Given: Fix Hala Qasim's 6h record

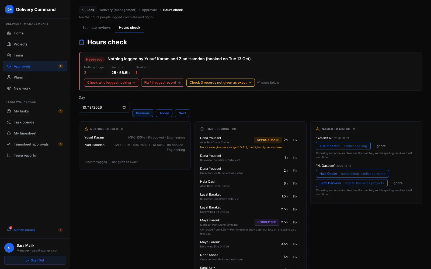Looking at the screenshot, I should pos(295,184).
